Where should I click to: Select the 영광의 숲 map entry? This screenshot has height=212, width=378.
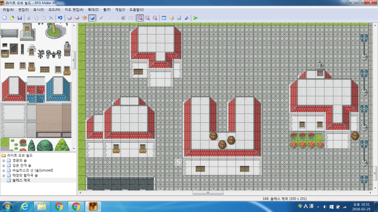click(x=20, y=160)
